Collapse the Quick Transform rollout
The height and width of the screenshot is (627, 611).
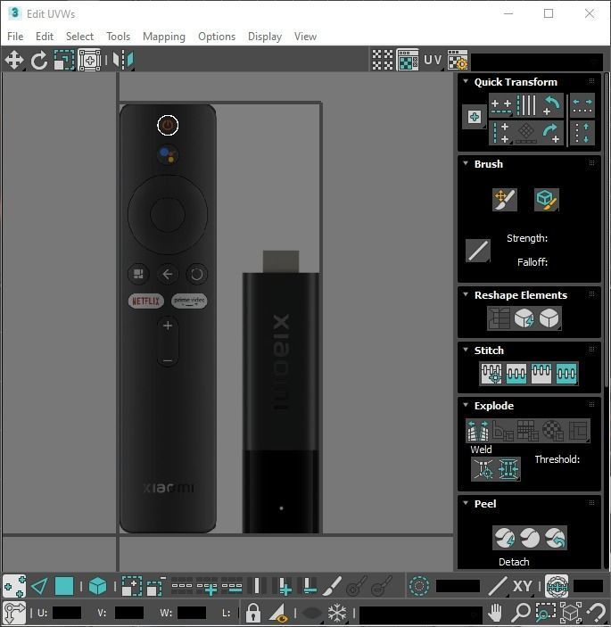[x=466, y=81]
